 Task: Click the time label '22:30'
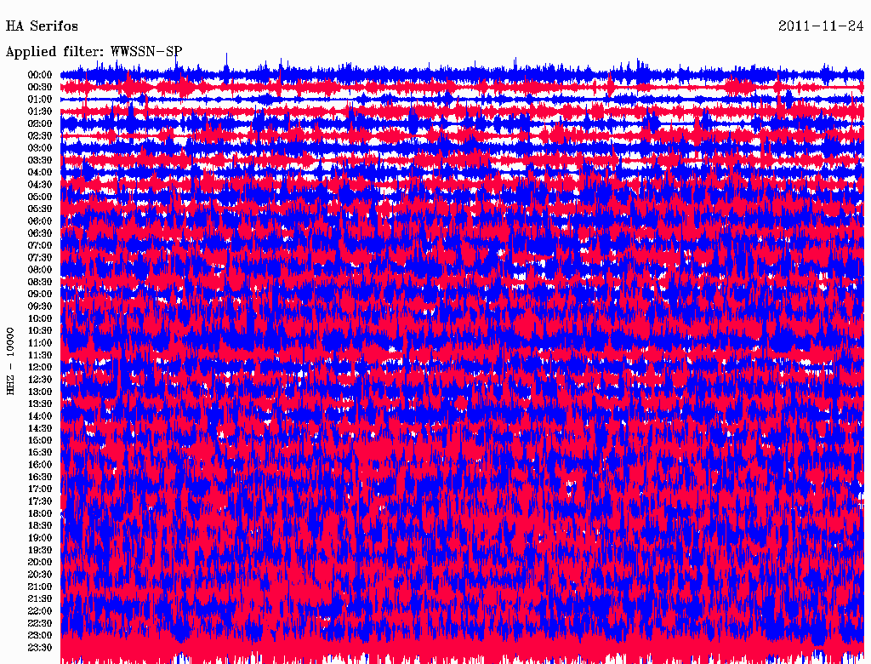[40, 623]
